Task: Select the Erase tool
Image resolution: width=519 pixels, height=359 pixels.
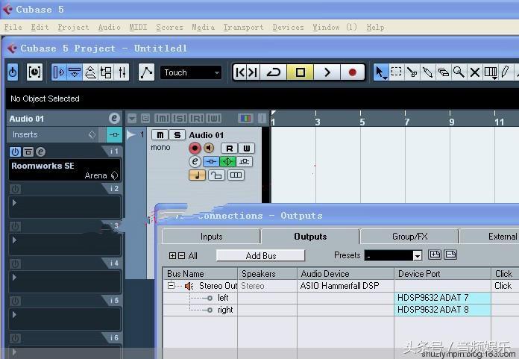Action: [x=443, y=72]
